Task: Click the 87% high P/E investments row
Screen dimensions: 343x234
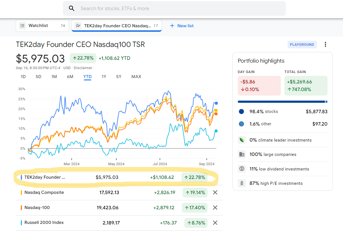Action: (283, 183)
